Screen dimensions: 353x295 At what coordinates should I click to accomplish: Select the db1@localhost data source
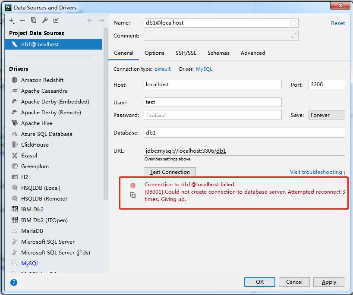coord(53,44)
